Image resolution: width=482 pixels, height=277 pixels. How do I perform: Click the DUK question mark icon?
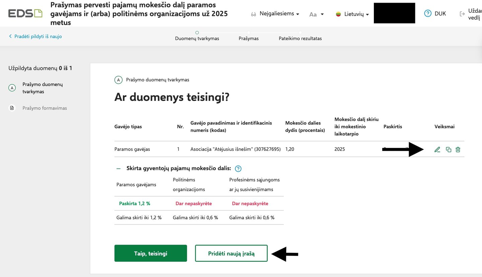427,14
